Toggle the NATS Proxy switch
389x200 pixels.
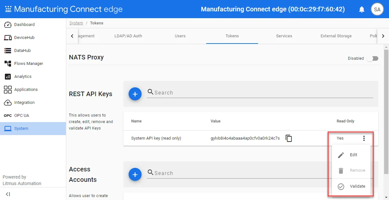[x=373, y=58]
